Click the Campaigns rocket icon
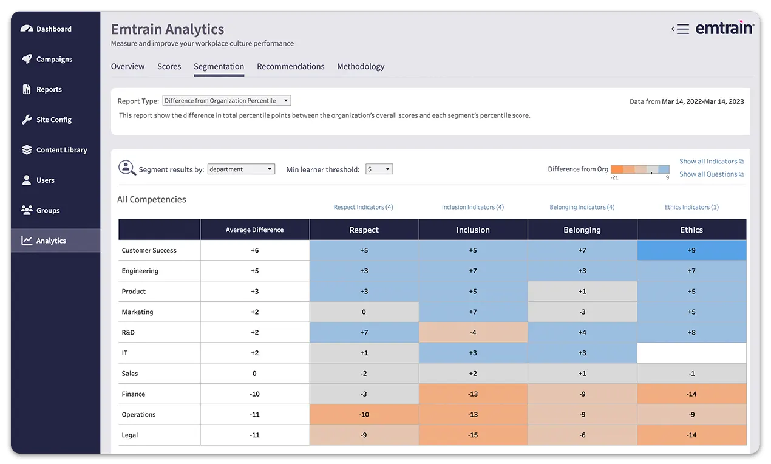771x464 pixels. click(x=27, y=59)
